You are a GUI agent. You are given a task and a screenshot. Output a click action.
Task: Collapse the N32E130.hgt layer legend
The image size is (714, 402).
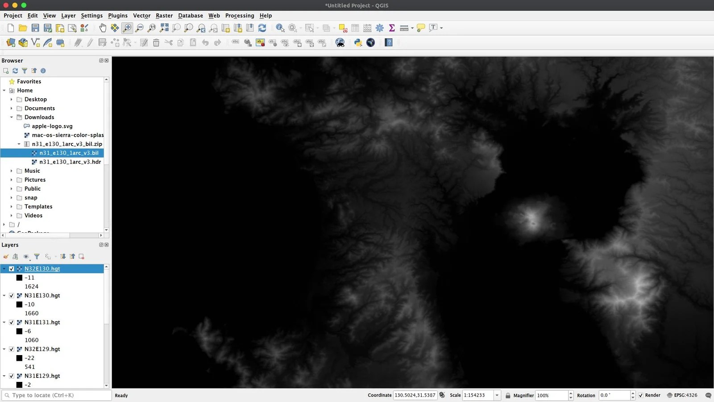click(x=4, y=269)
